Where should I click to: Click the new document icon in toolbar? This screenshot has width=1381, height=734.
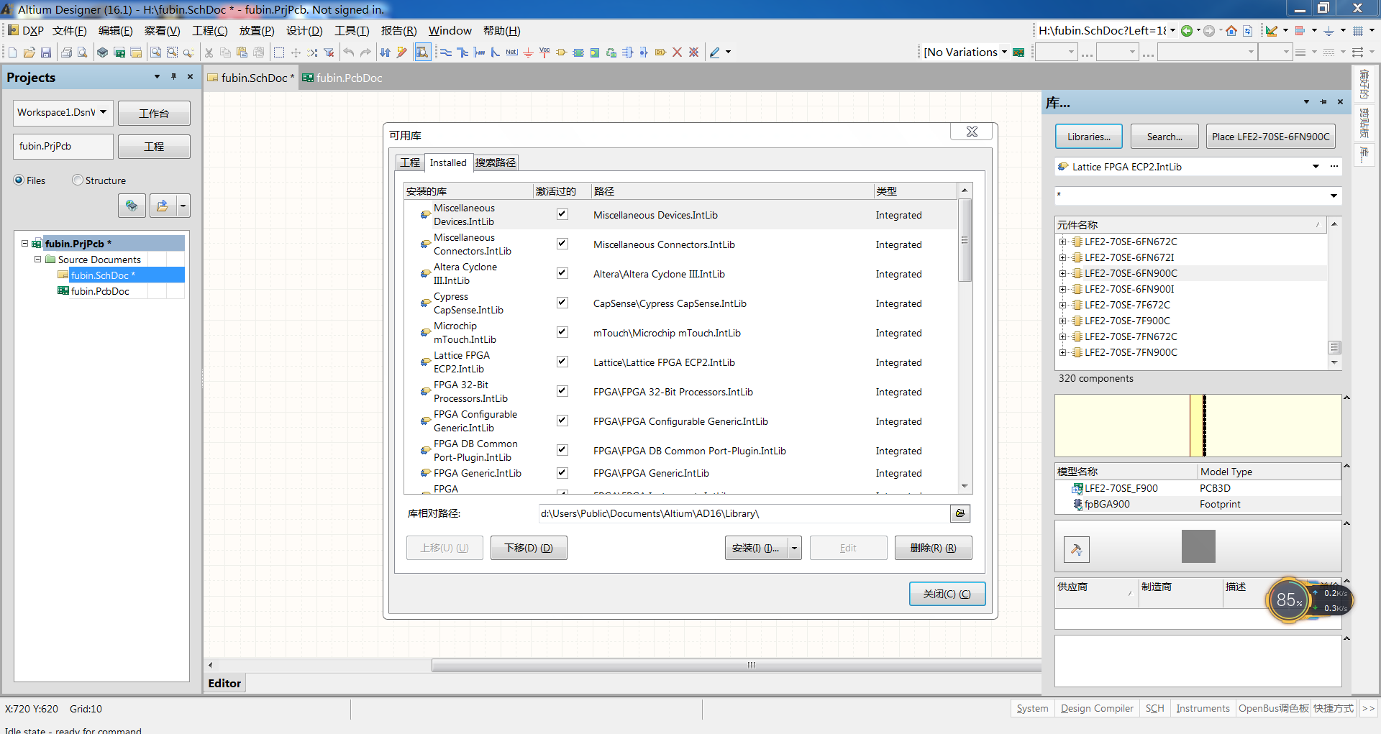click(12, 52)
